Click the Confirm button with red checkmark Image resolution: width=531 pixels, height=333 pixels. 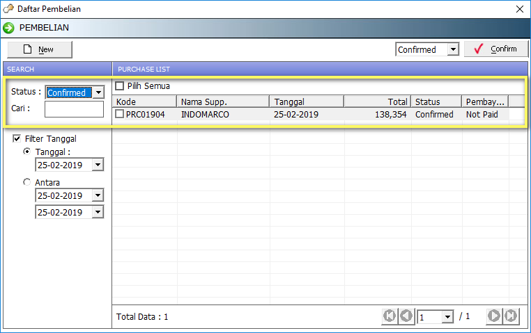495,49
